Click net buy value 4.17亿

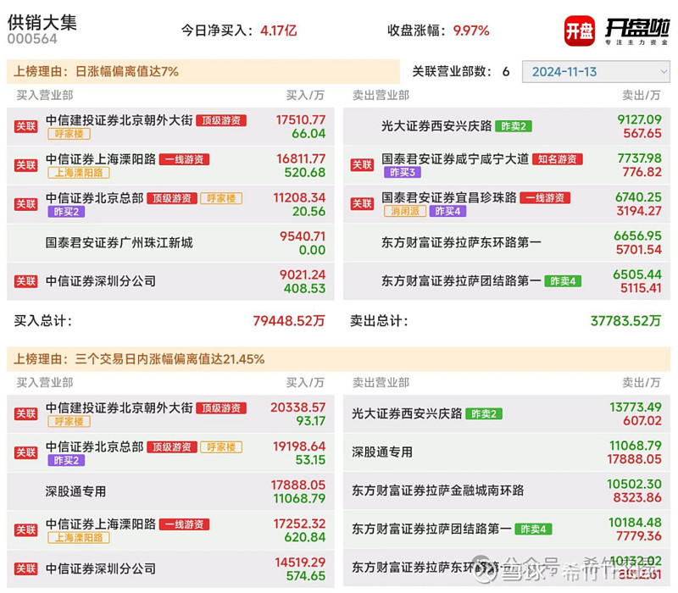[279, 30]
